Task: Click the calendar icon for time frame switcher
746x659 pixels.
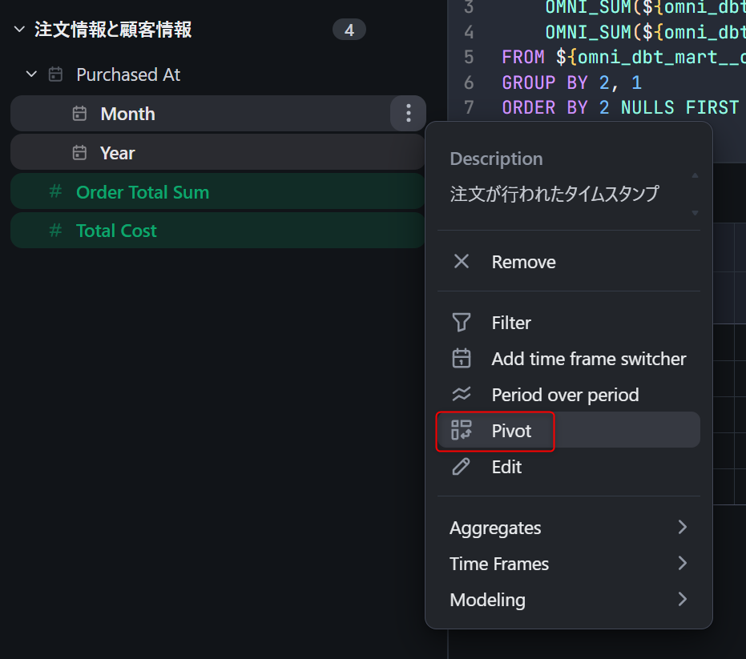Action: pyautogui.click(x=462, y=359)
